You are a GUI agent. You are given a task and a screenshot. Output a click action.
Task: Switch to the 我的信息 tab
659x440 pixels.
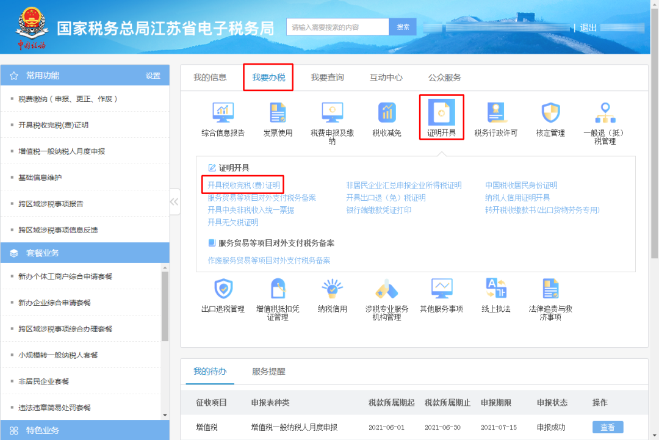pos(210,78)
